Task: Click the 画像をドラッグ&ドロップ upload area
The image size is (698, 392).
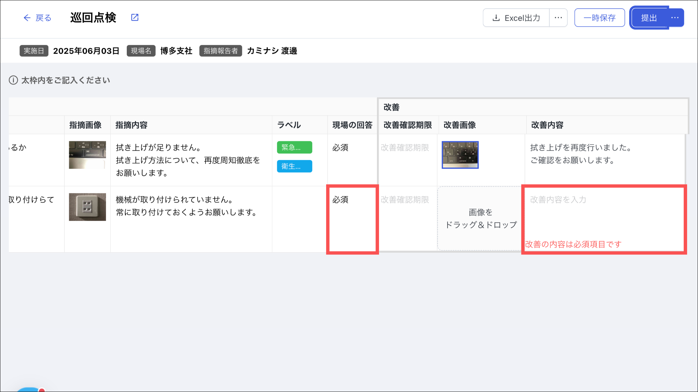Action: (x=481, y=218)
